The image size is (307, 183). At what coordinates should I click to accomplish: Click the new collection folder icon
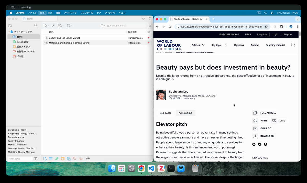10,26
